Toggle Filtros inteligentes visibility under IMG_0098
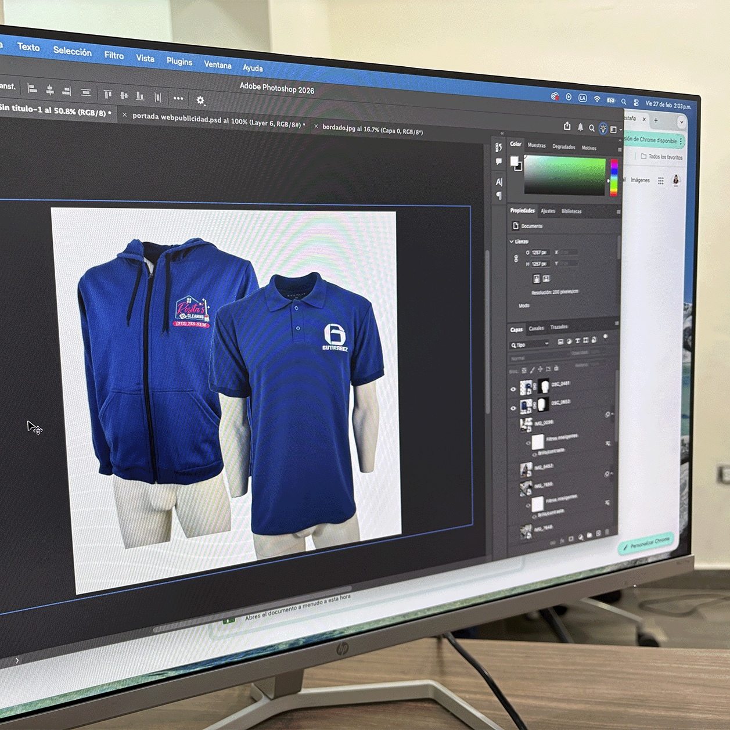The width and height of the screenshot is (730, 730). pos(528,443)
